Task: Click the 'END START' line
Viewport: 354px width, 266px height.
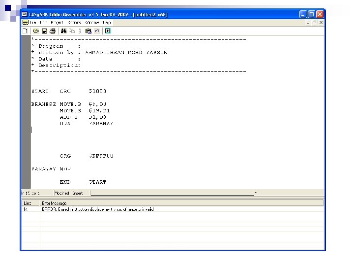Action: 83,182
